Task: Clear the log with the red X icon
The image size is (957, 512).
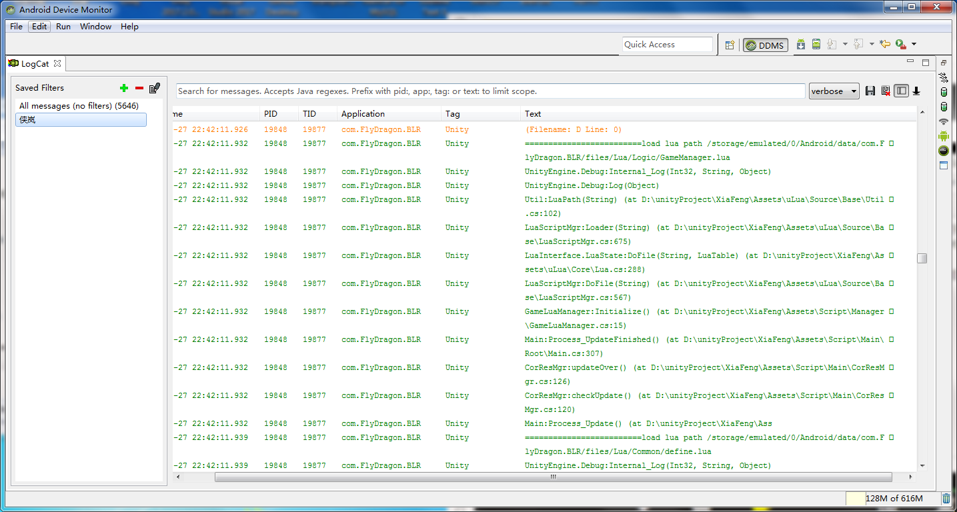Action: [886, 91]
